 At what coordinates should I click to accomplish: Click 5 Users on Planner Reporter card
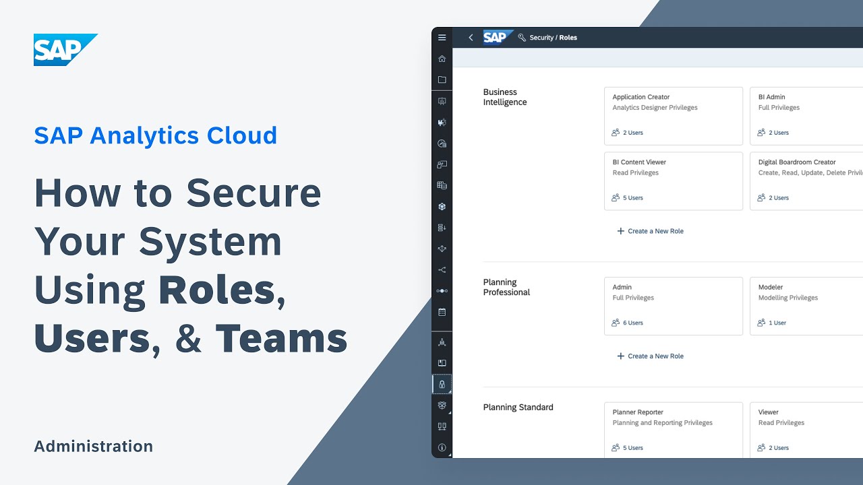click(627, 448)
